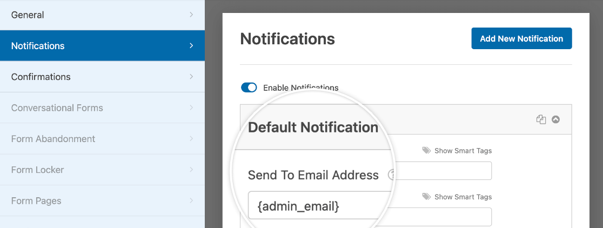Click the chevron beside Conversational Forms
The image size is (603, 228).
pos(191,108)
